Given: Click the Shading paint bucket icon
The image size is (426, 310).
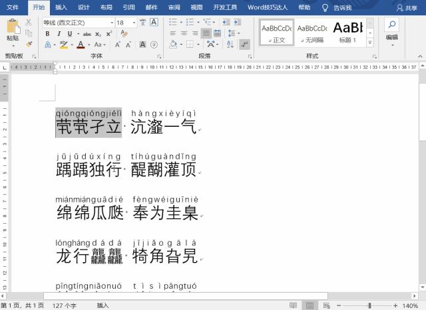Looking at the screenshot, I should [173, 44].
